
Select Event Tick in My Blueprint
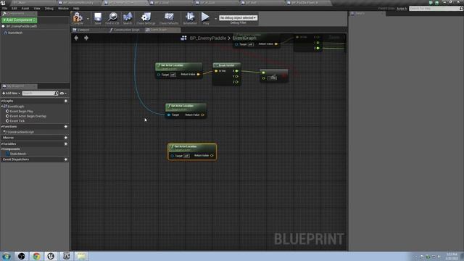17,121
